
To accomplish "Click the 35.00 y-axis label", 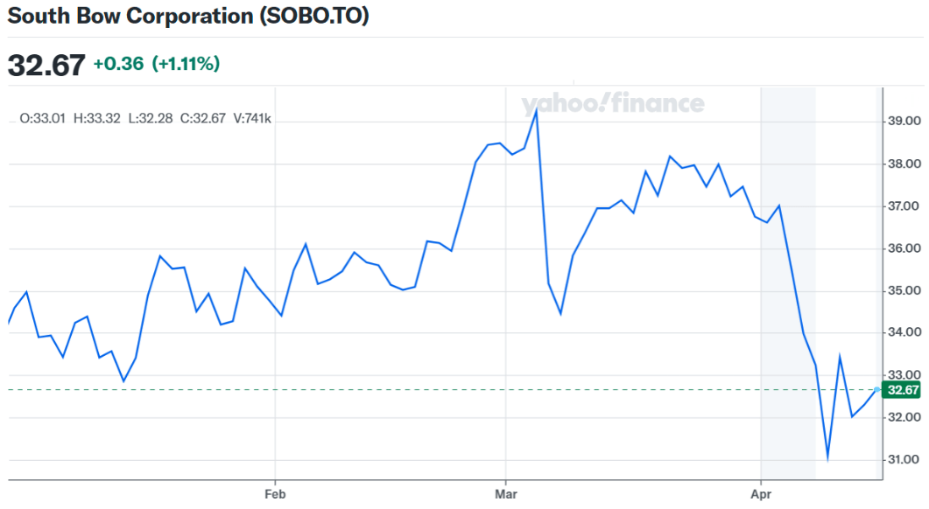I will tap(904, 290).
